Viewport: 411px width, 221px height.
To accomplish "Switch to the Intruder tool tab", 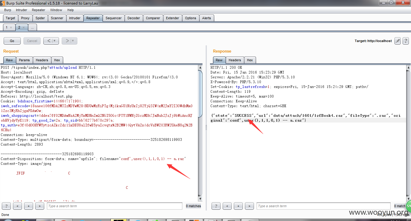I will (x=75, y=18).
